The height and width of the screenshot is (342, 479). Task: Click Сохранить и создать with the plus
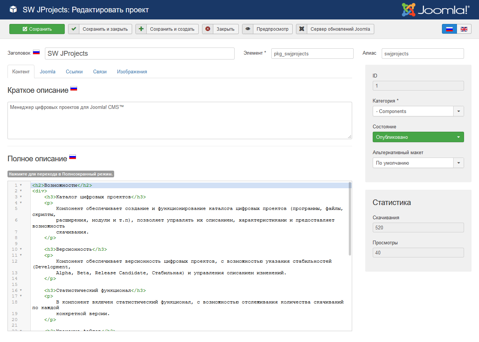pos(167,29)
